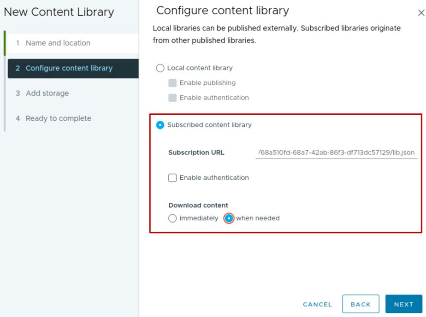Jump to step 3 Add storage
Screen dimensions: 426x317
click(x=47, y=93)
